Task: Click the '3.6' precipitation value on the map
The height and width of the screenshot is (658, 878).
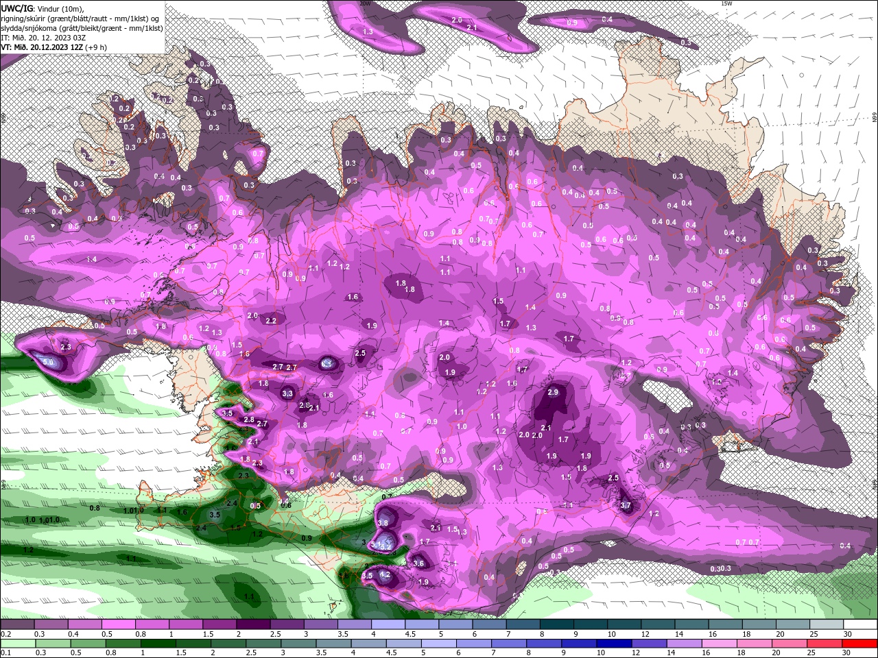Action: [419, 563]
